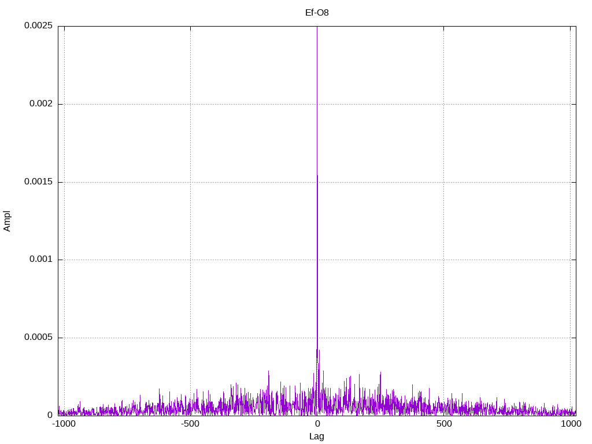The width and height of the screenshot is (592, 444).
Task: Click x-axis tick label 1000
Action: tap(571, 424)
